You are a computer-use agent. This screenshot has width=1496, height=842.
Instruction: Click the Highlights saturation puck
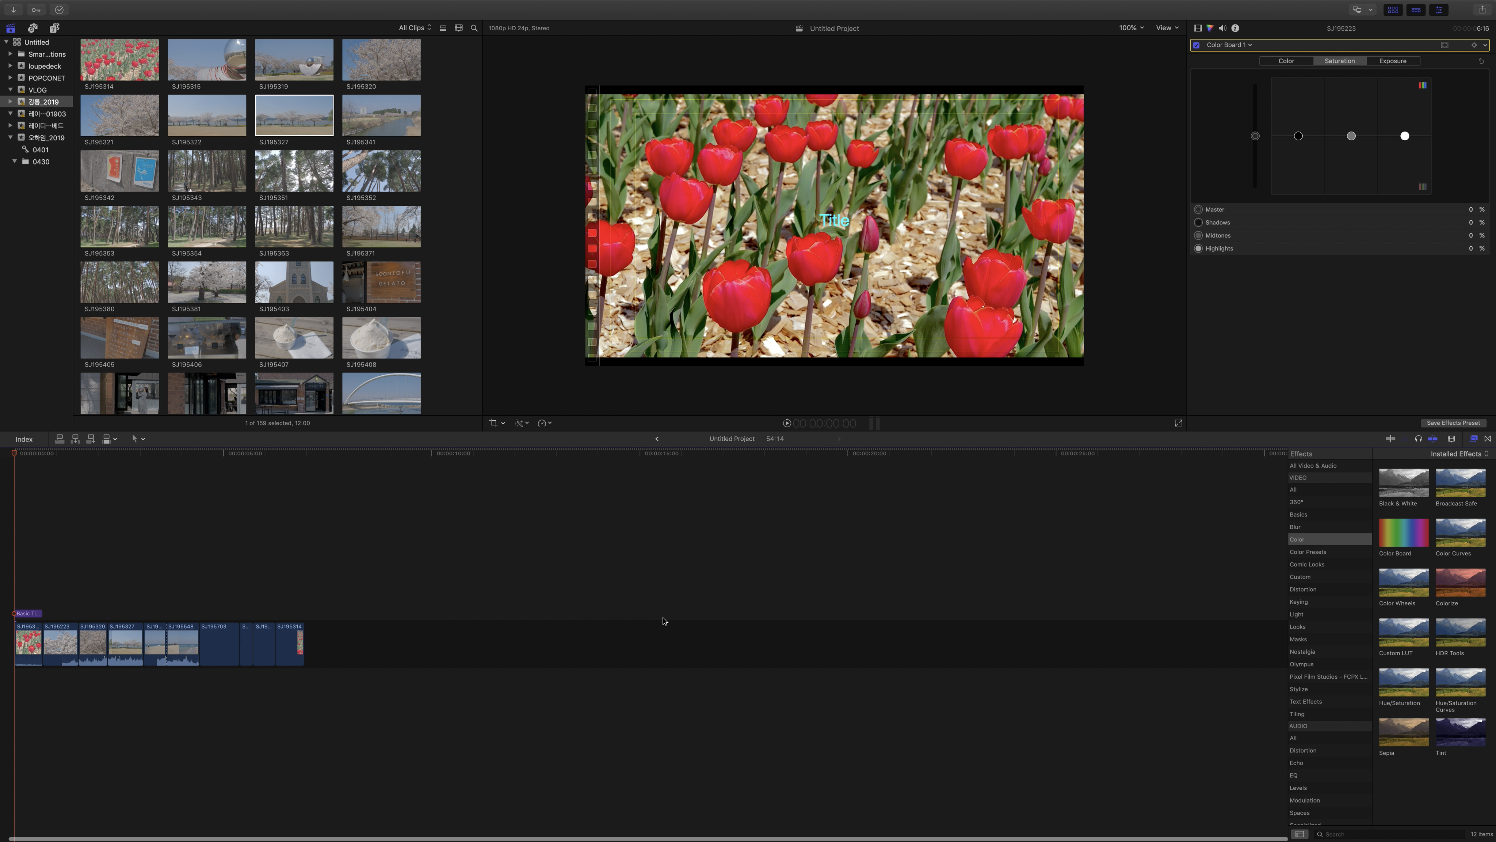(1404, 136)
